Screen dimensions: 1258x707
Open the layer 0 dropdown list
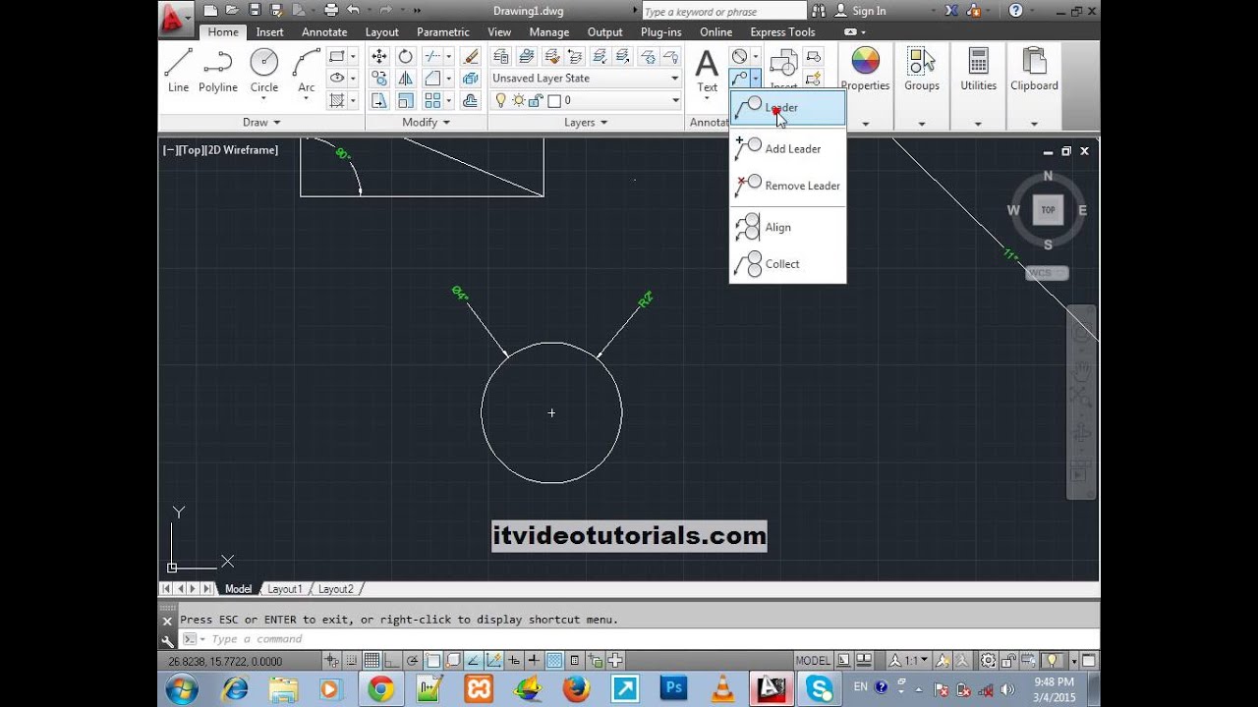[675, 100]
